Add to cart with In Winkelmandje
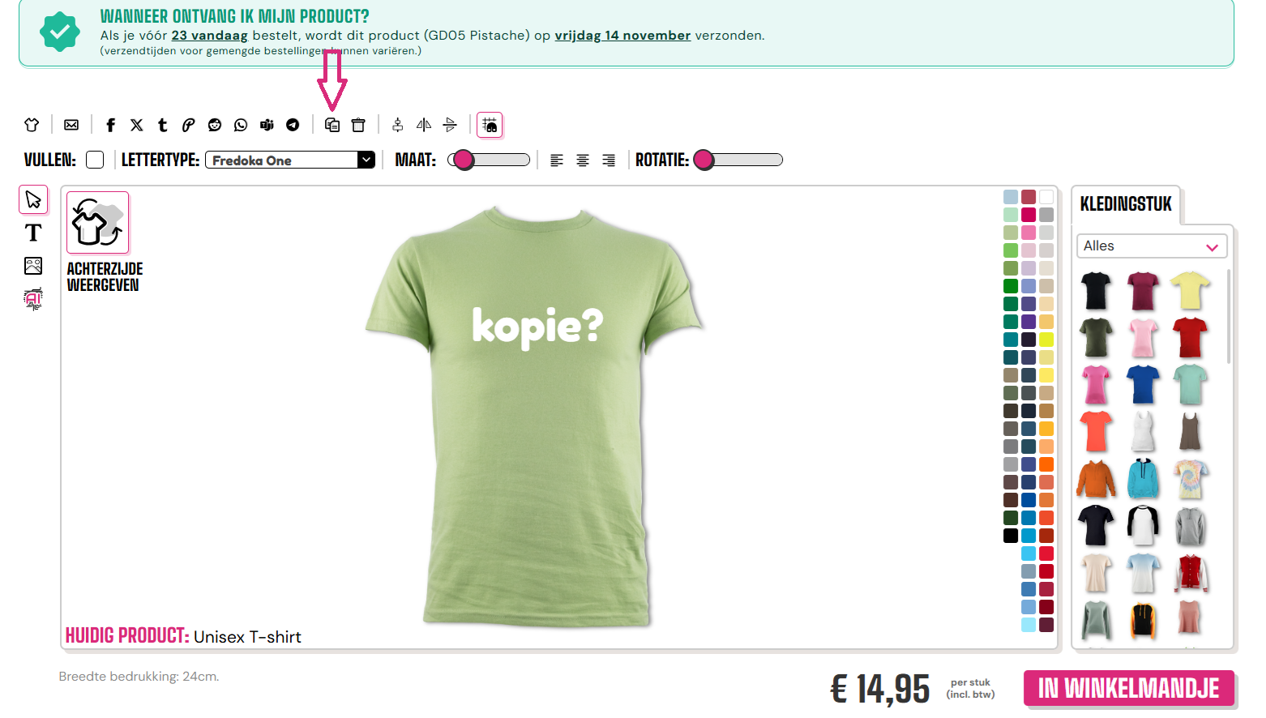The image size is (1266, 718). (1129, 688)
